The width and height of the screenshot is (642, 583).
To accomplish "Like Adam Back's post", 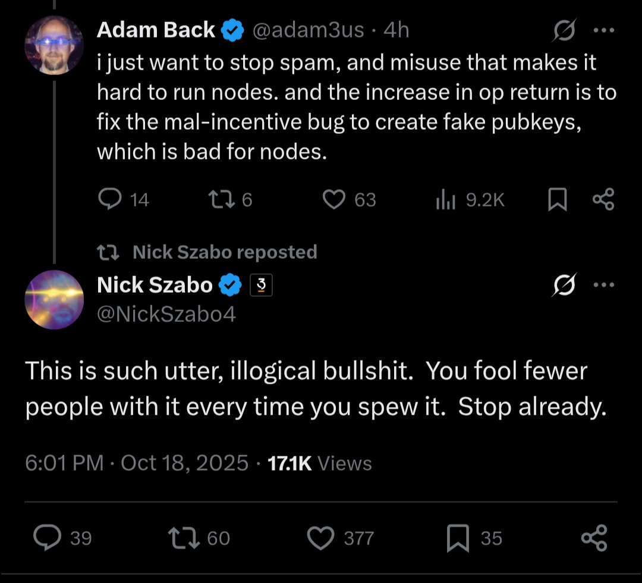I will click(335, 200).
